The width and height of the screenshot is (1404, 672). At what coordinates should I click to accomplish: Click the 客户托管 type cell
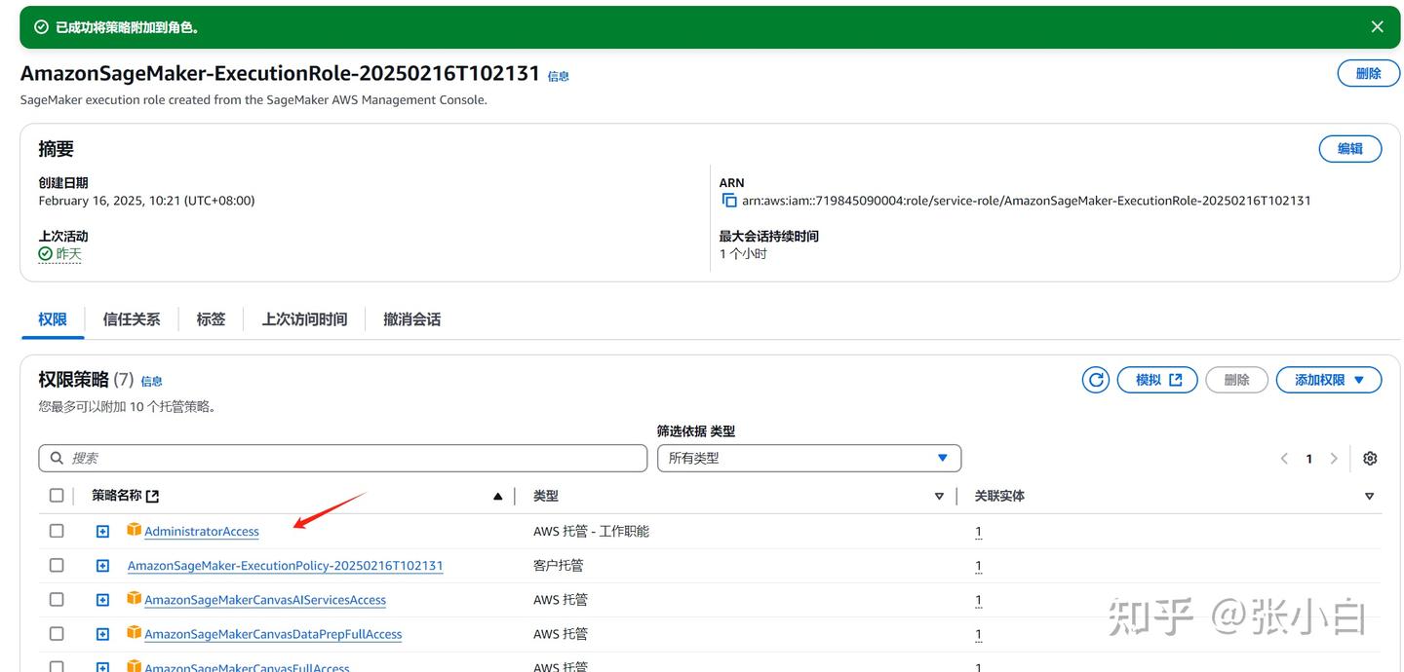[558, 565]
